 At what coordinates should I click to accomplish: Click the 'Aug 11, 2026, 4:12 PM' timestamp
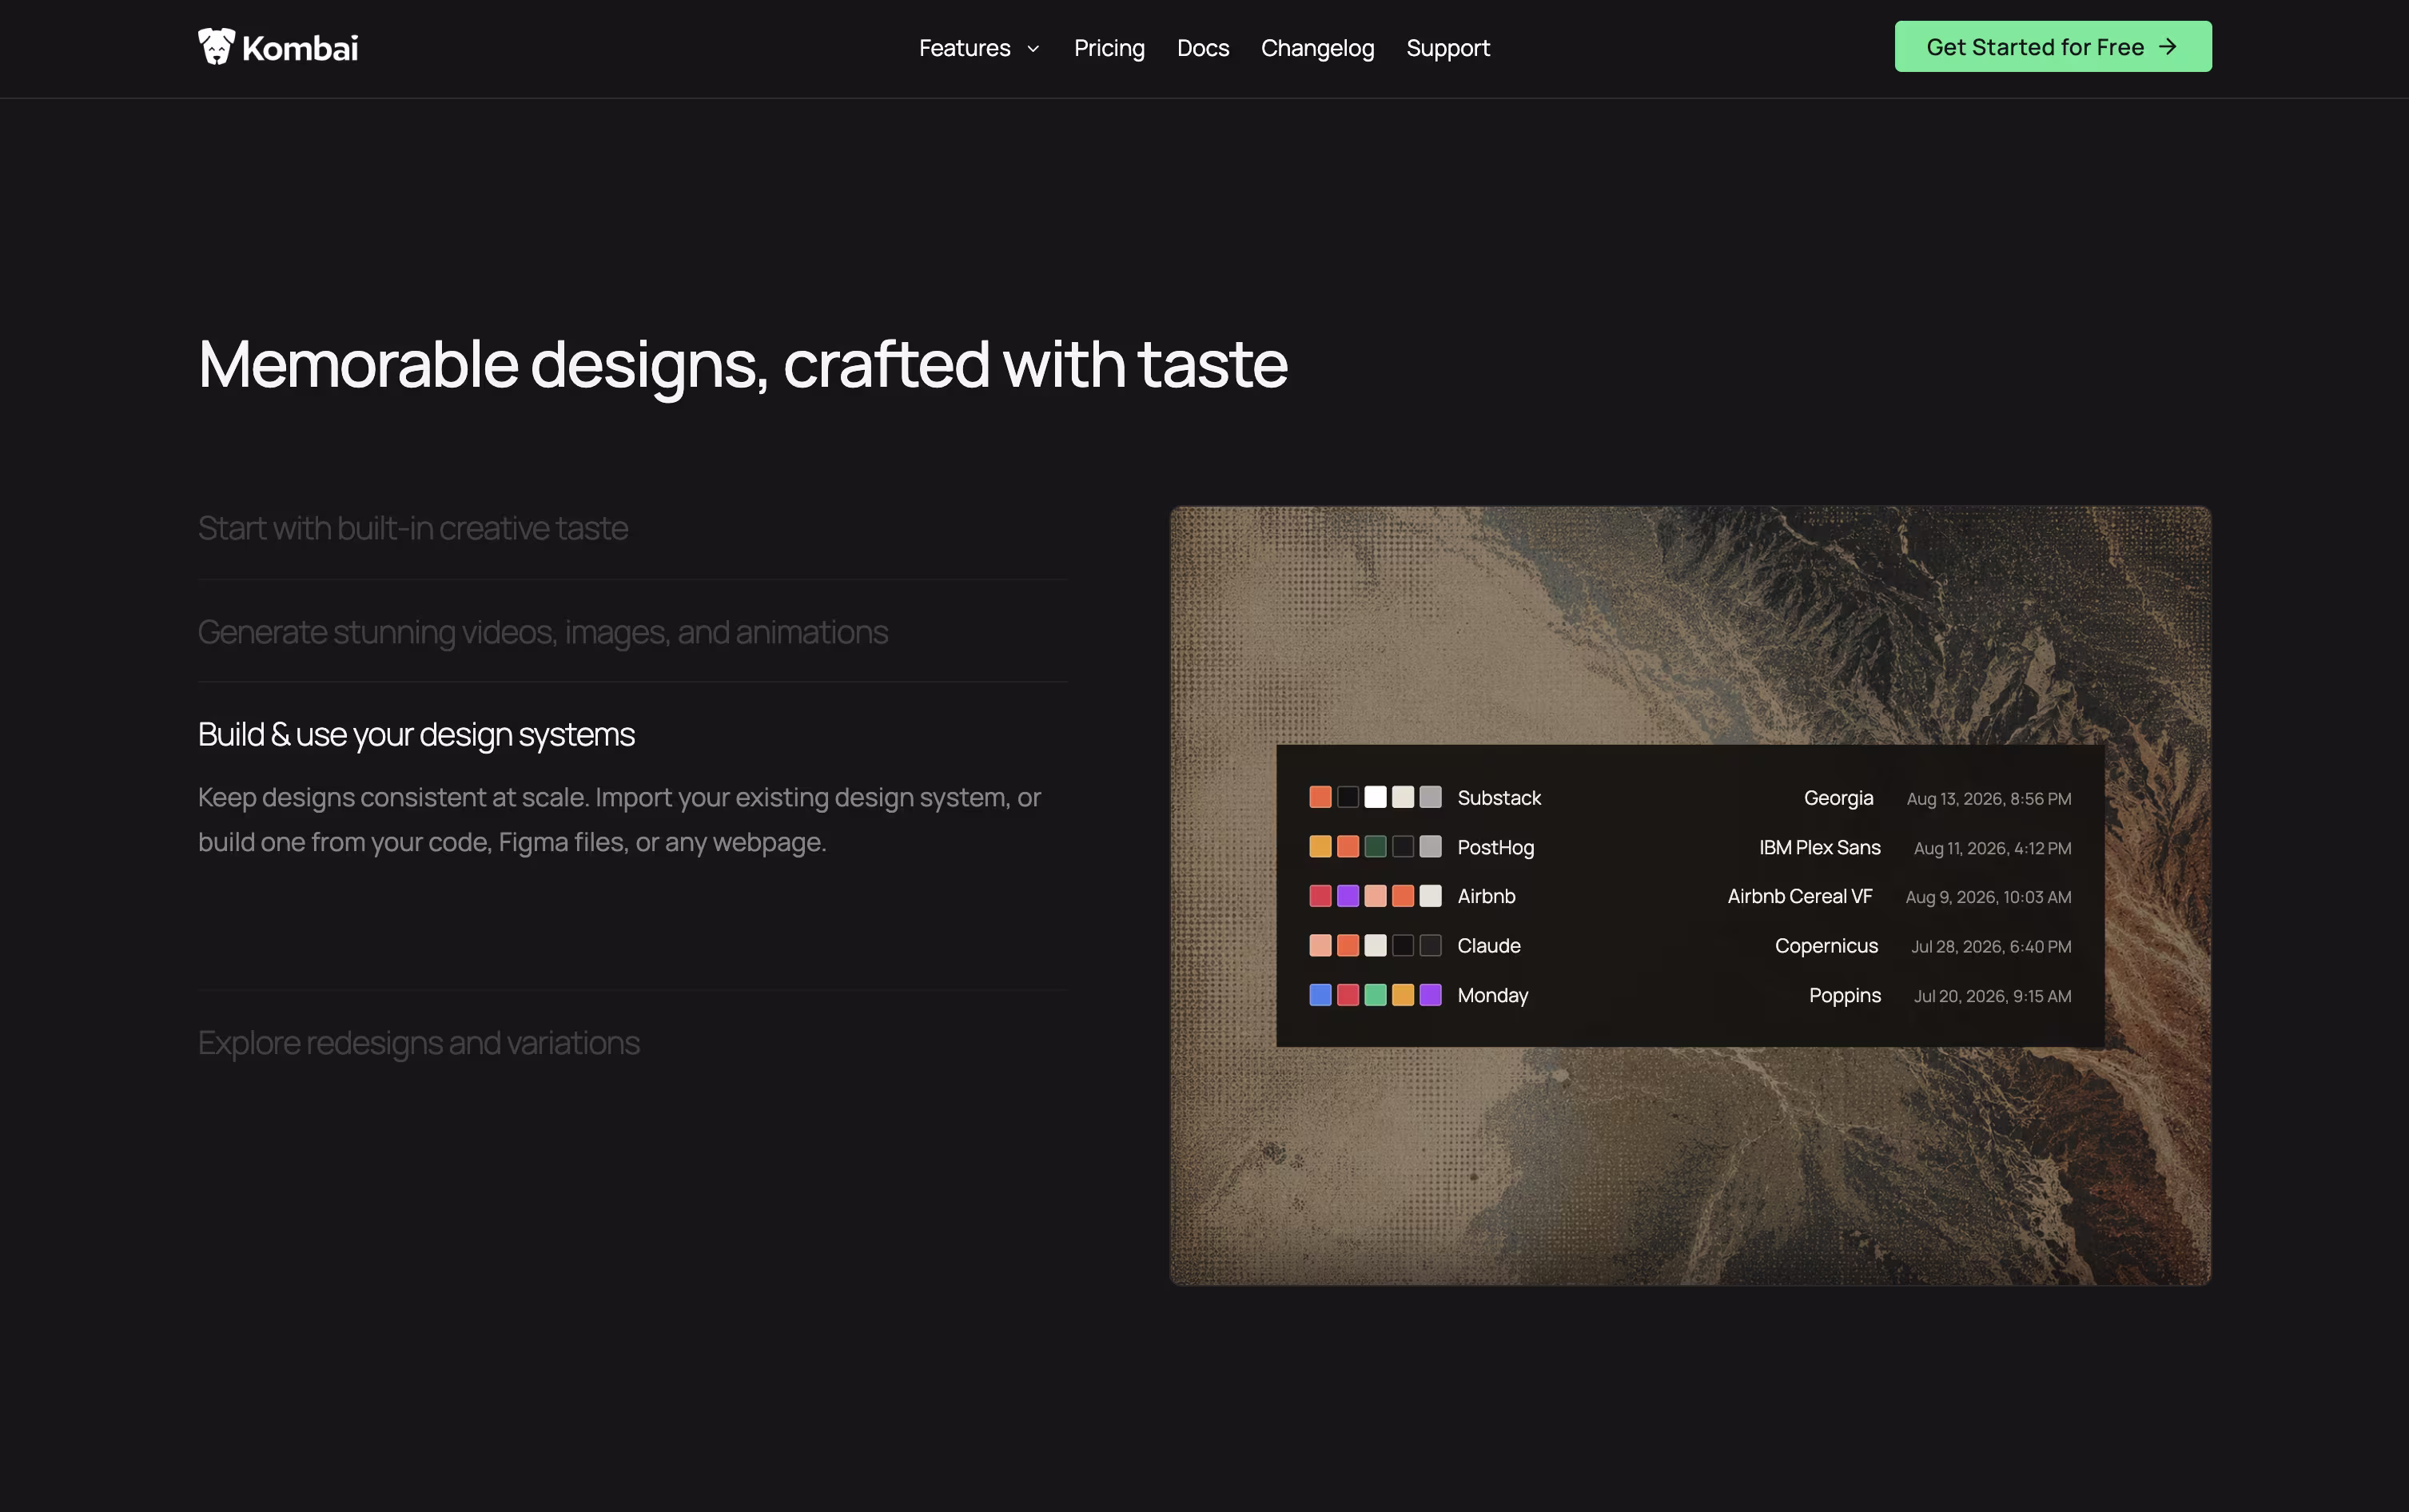pos(1993,848)
